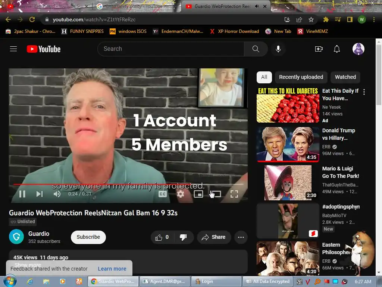Image resolution: width=382 pixels, height=287 pixels.
Task: Open the Donald Trump vs Hillary thumbnail
Action: point(288,144)
